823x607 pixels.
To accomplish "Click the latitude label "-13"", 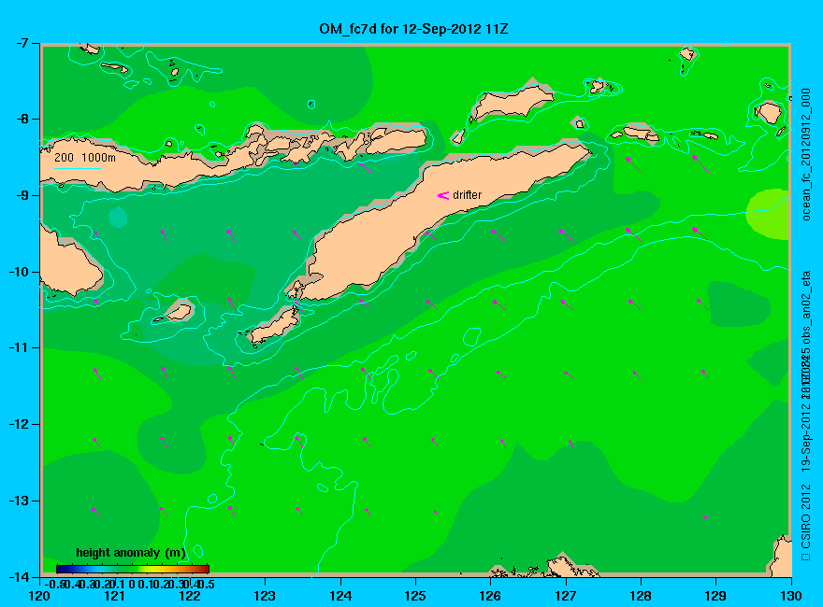I will coord(20,501).
